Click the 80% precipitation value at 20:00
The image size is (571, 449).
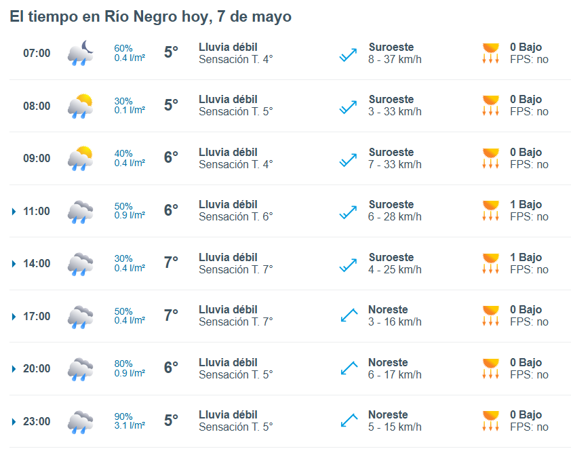[x=123, y=364]
